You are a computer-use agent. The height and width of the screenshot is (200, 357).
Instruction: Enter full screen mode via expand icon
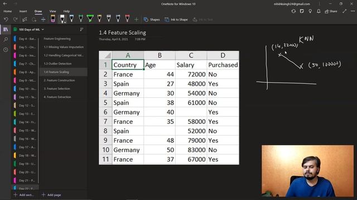coord(345,11)
